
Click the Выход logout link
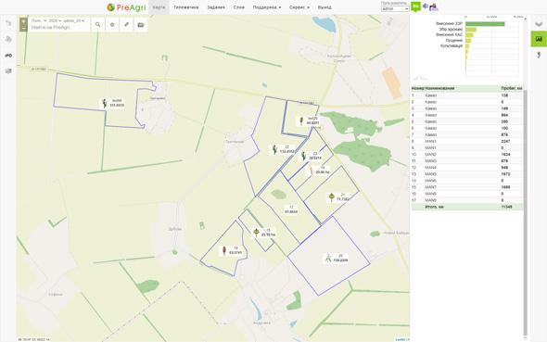click(324, 7)
